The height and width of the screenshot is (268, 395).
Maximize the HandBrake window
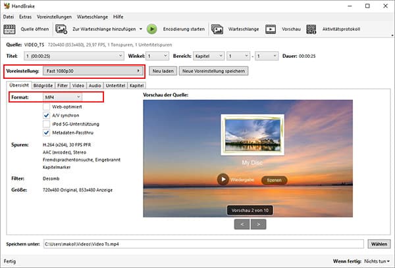click(x=367, y=6)
